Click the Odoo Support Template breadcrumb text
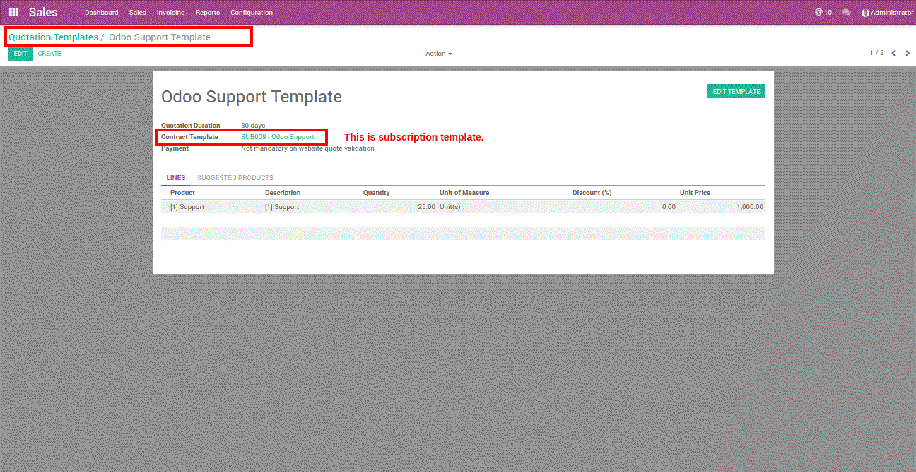The image size is (916, 472). [160, 37]
